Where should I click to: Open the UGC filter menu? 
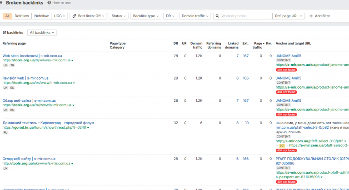(x=60, y=16)
